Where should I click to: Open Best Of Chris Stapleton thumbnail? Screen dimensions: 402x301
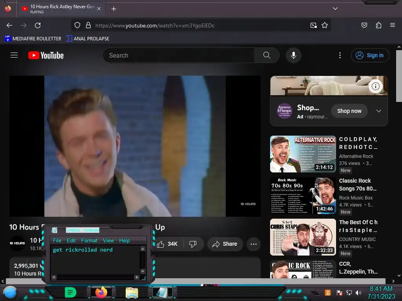point(303,237)
